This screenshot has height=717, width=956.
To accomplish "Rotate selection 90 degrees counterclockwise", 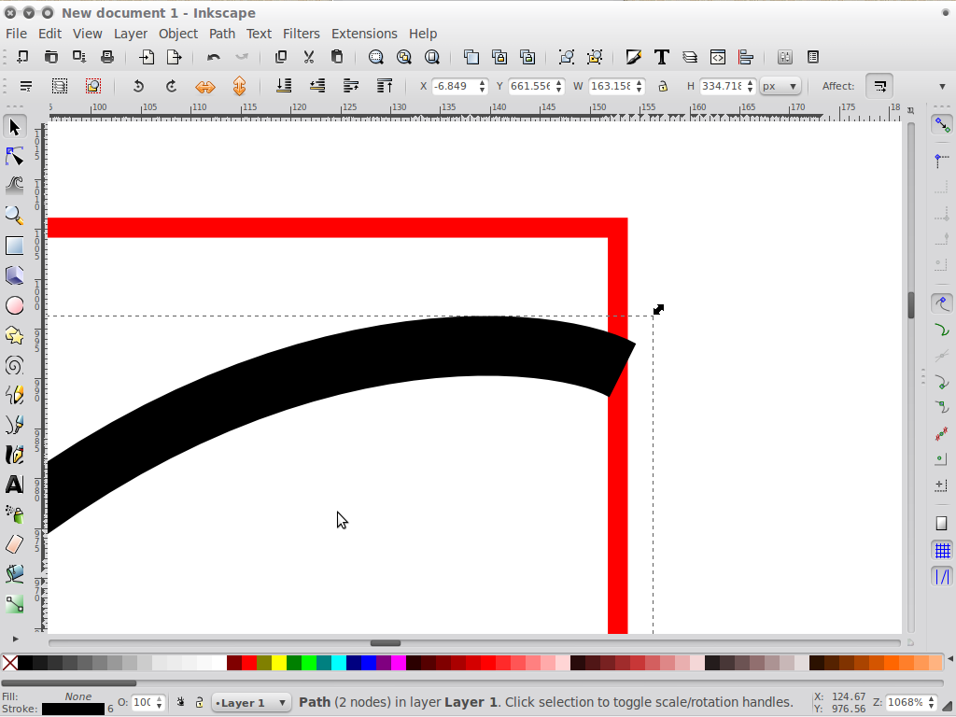I will [x=138, y=86].
